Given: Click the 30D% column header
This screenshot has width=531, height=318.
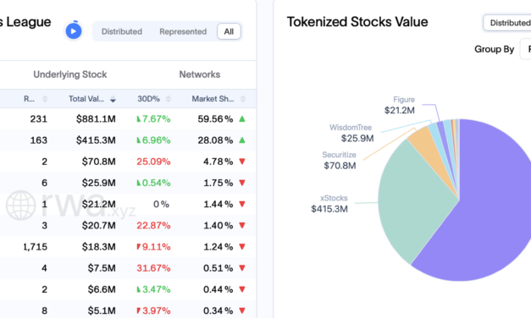Looking at the screenshot, I should click(148, 99).
